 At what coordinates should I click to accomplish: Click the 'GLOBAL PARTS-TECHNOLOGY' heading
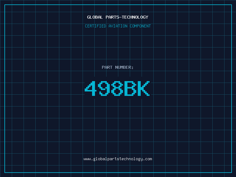118,17
